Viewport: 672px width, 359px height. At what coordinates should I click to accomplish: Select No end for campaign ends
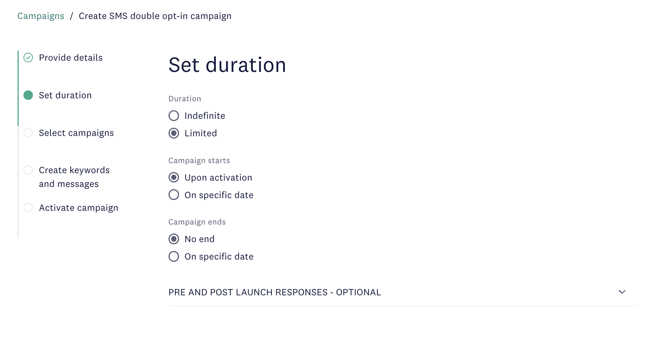pyautogui.click(x=174, y=239)
